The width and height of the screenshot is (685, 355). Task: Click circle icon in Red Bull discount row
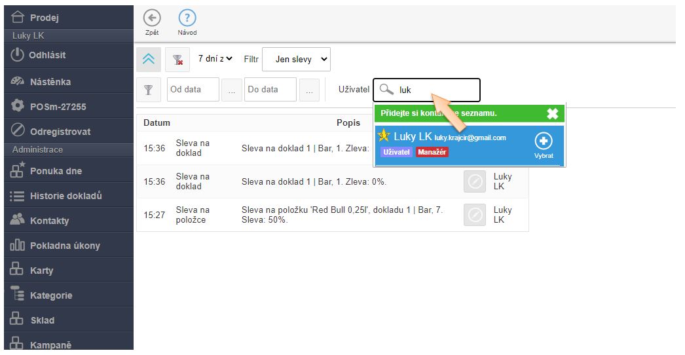[x=475, y=215]
